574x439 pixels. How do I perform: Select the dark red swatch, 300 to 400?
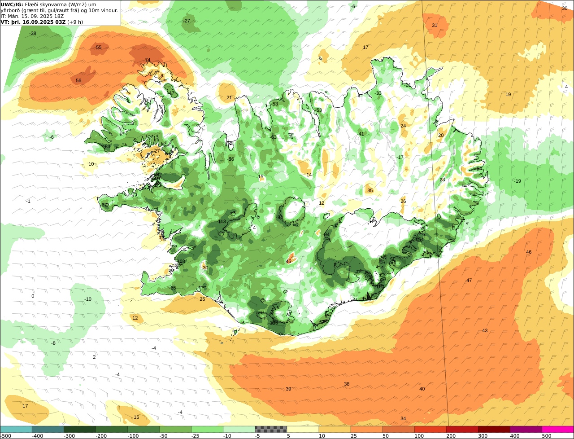coord(494,429)
